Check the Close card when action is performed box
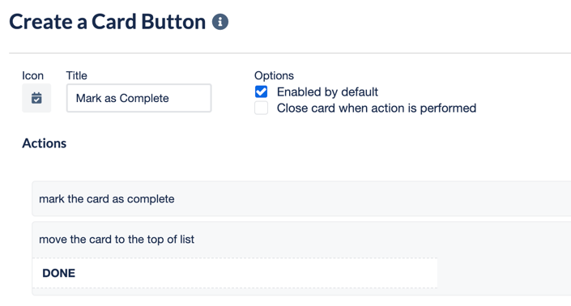Image resolution: width=571 pixels, height=306 pixels. pyautogui.click(x=261, y=108)
